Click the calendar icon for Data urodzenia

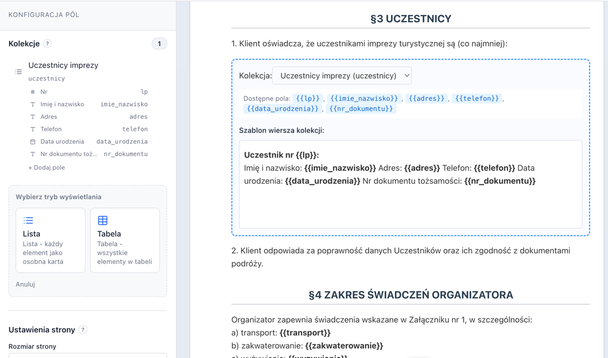[x=33, y=141]
